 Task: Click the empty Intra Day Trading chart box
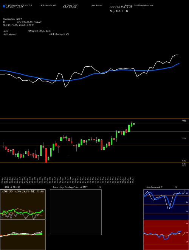pyautogui.click(x=76, y=212)
